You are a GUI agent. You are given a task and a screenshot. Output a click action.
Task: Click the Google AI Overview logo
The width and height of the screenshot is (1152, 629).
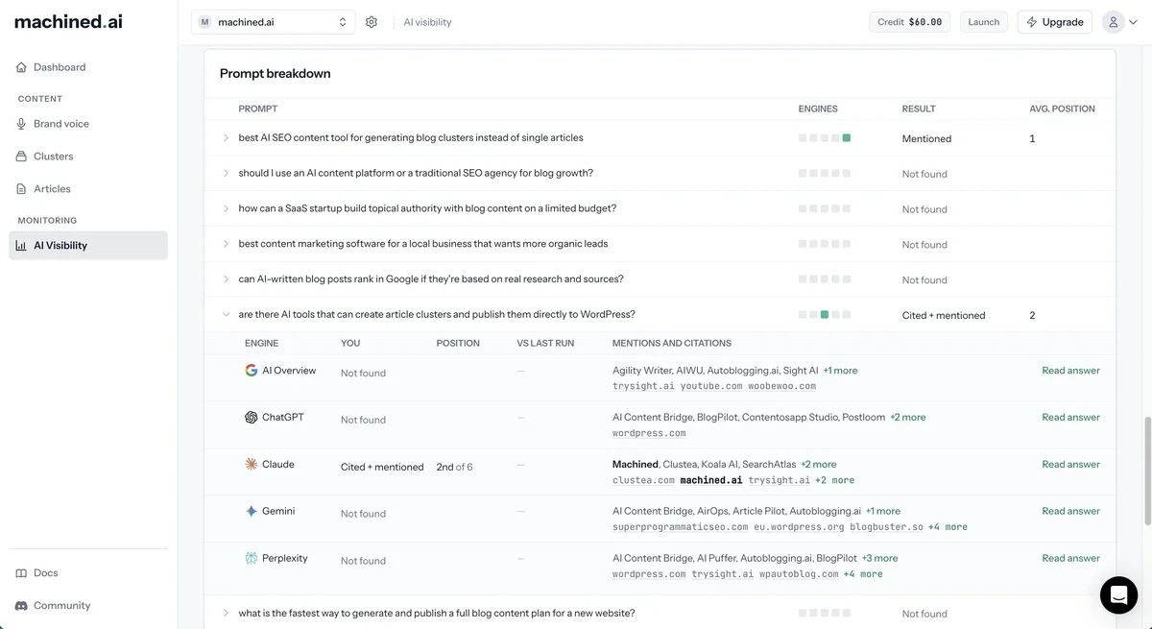tap(252, 371)
